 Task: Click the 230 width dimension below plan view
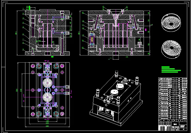[x=47, y=123]
